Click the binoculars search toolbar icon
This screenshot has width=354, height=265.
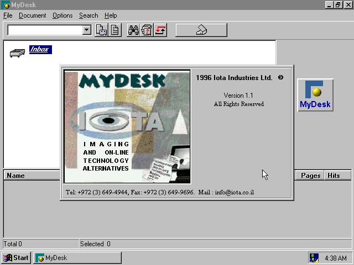[x=133, y=30]
